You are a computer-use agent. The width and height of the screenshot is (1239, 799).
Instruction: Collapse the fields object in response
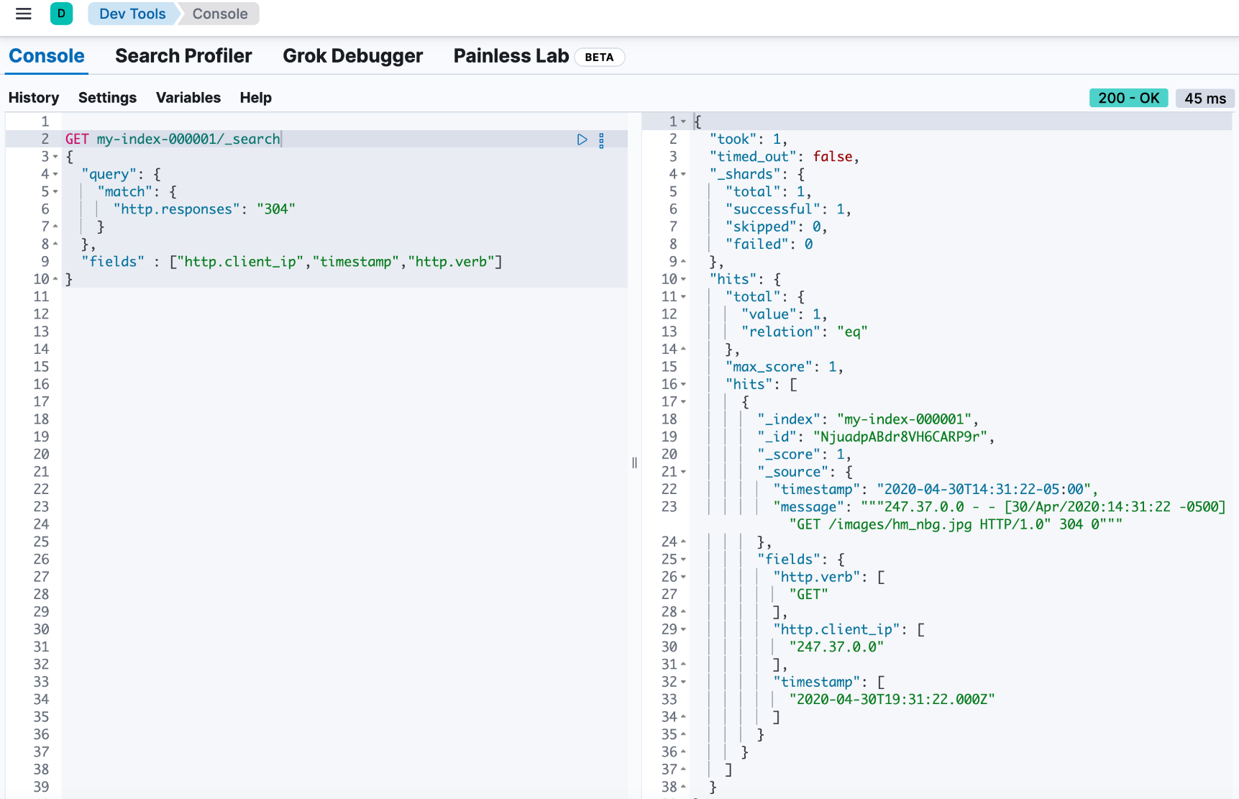pyautogui.click(x=683, y=560)
